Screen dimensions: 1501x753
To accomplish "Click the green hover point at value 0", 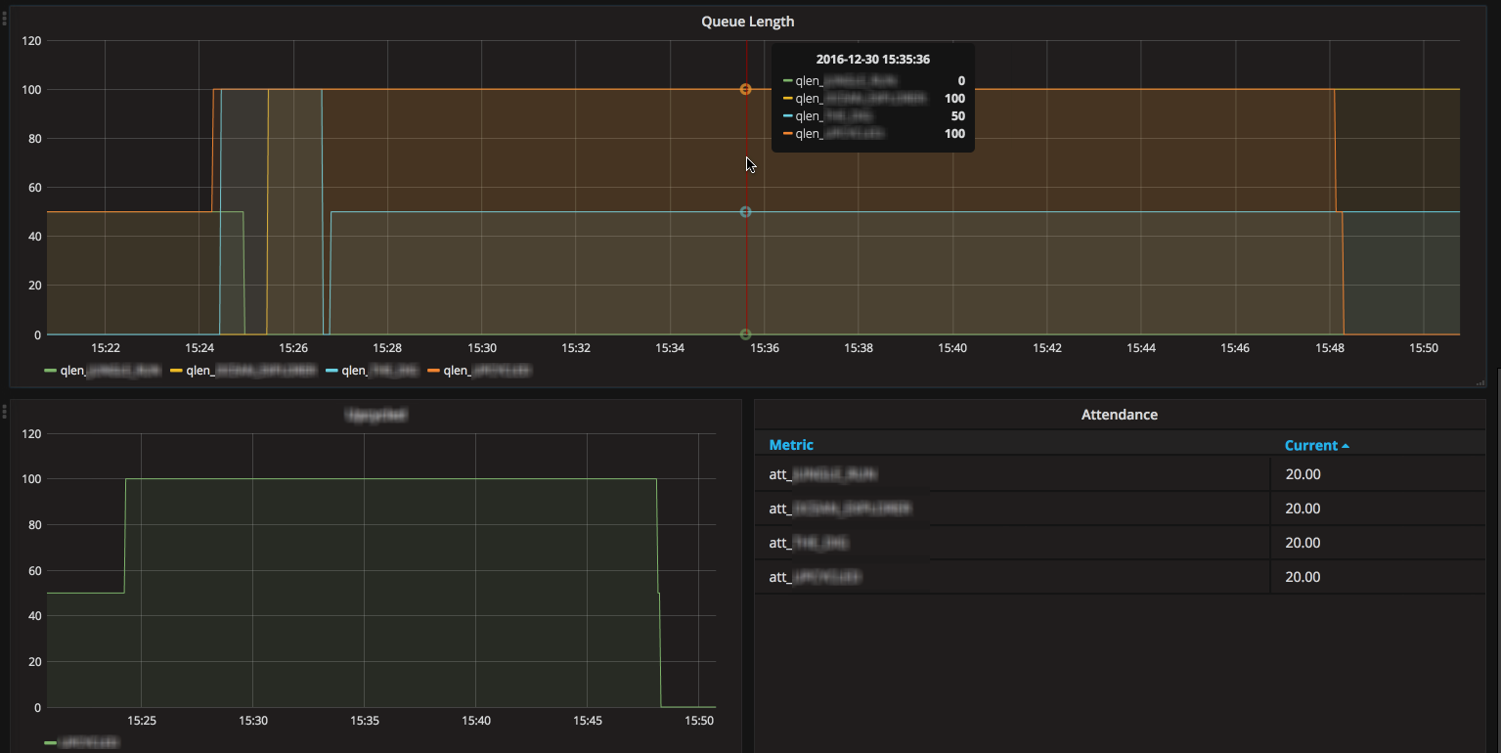I will coord(745,334).
